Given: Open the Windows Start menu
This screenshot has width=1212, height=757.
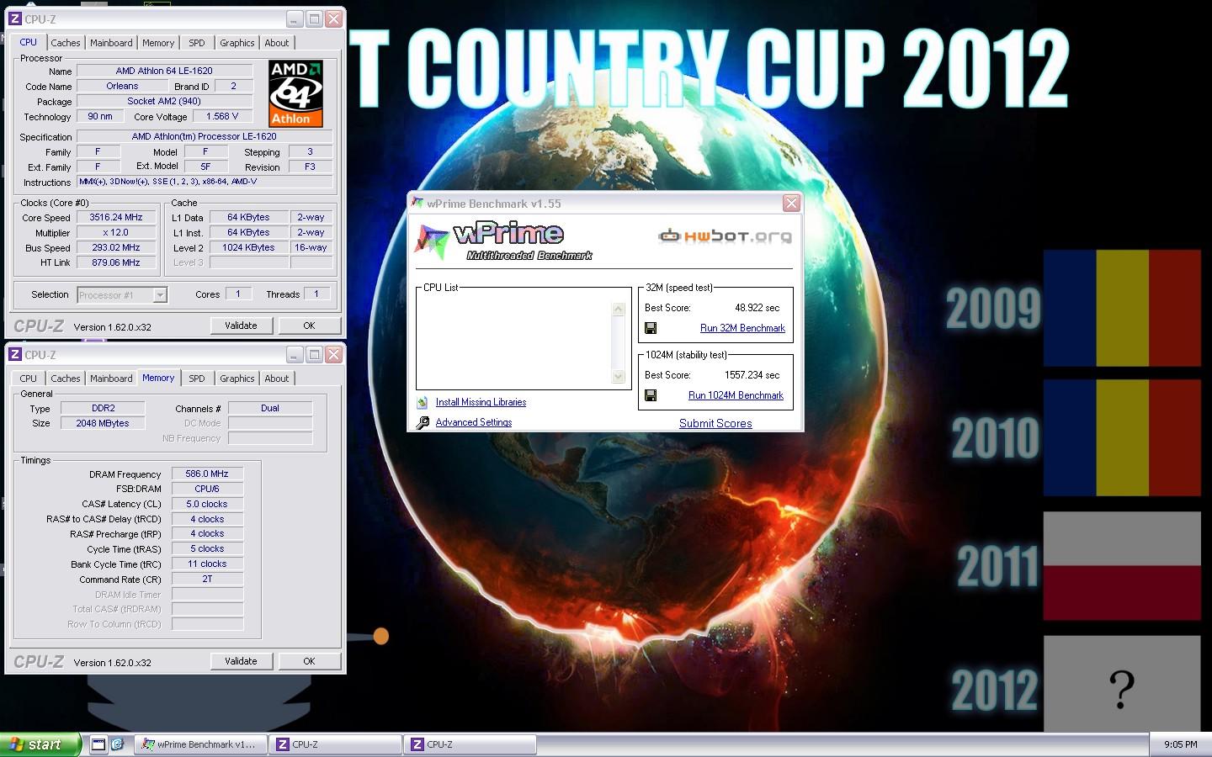Looking at the screenshot, I should (x=40, y=744).
